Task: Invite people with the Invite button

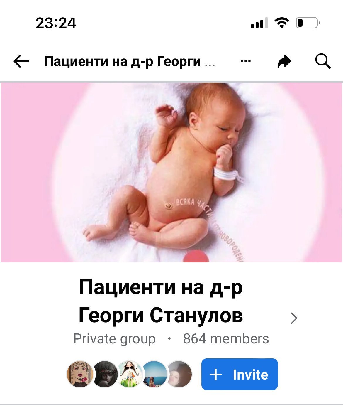Action: click(x=240, y=374)
